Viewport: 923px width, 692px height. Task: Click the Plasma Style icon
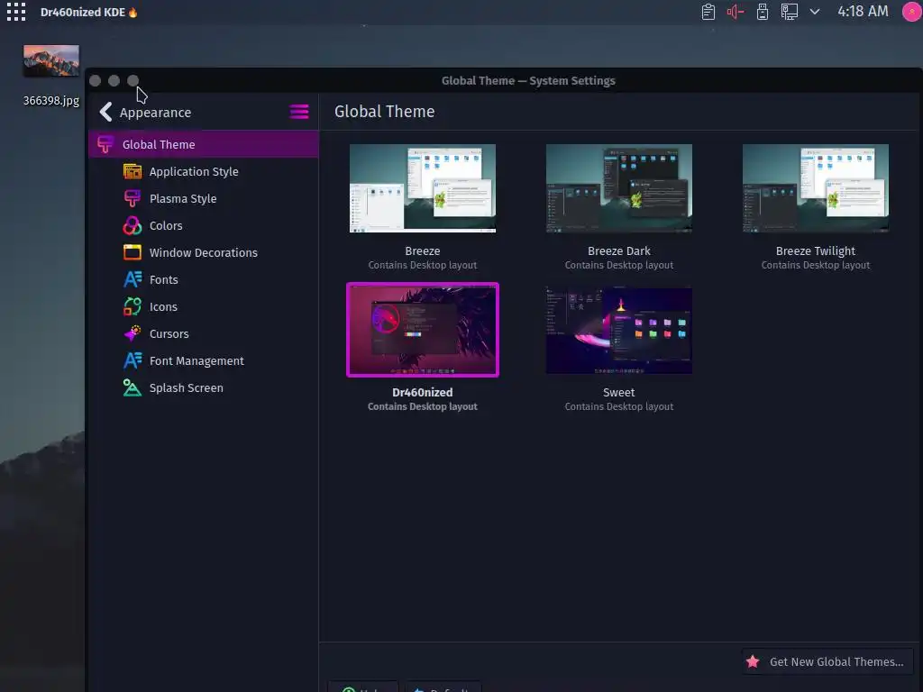click(x=133, y=198)
